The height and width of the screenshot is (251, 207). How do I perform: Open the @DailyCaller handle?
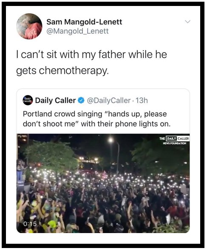109,101
